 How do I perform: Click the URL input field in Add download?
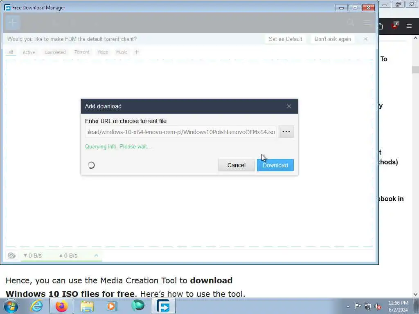point(181,132)
